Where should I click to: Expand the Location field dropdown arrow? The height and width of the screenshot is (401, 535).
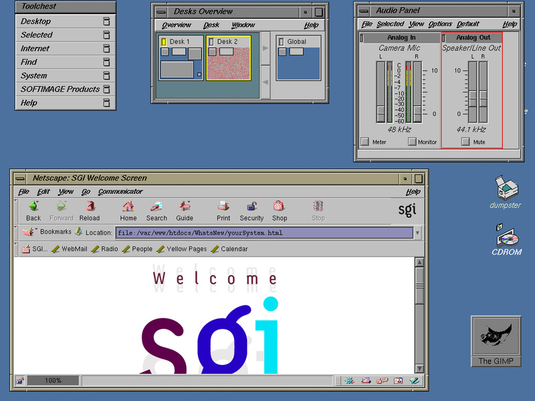coord(419,232)
